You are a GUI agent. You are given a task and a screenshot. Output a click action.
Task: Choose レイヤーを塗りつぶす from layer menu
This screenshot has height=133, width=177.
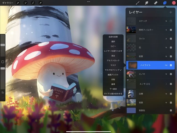[x=113, y=51]
